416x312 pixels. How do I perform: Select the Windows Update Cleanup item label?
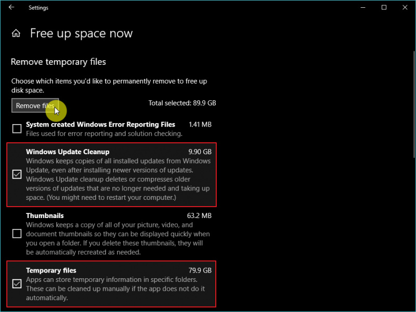[x=68, y=152]
